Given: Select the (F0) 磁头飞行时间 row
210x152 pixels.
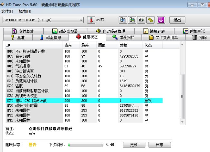Looking at the screenshot, I should click(84, 105).
